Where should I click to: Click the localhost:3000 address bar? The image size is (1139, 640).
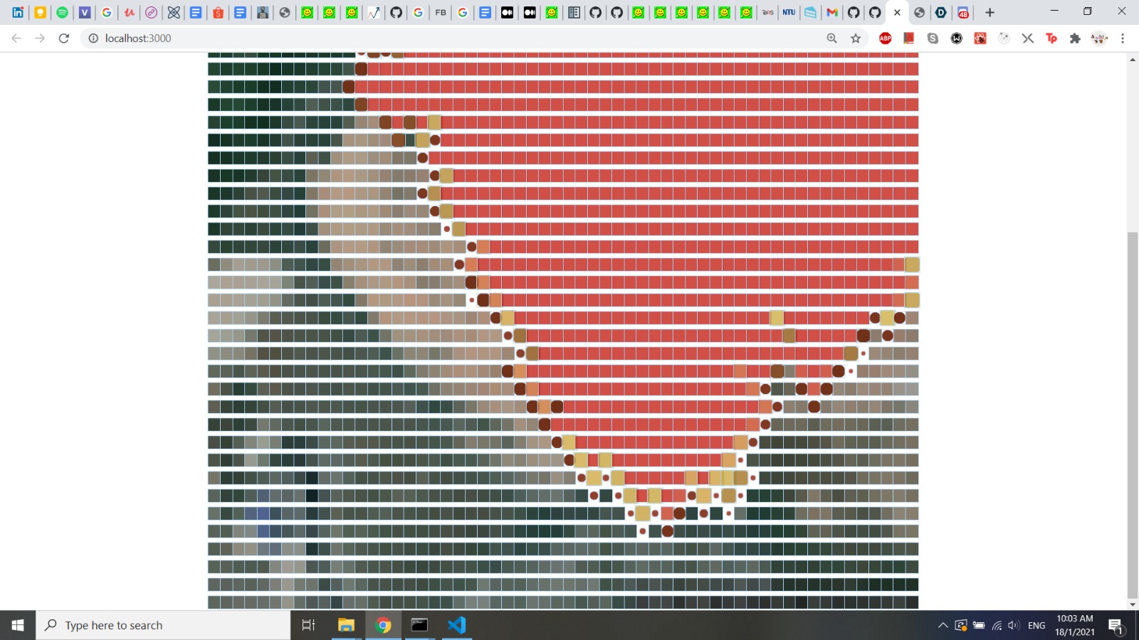[456, 38]
